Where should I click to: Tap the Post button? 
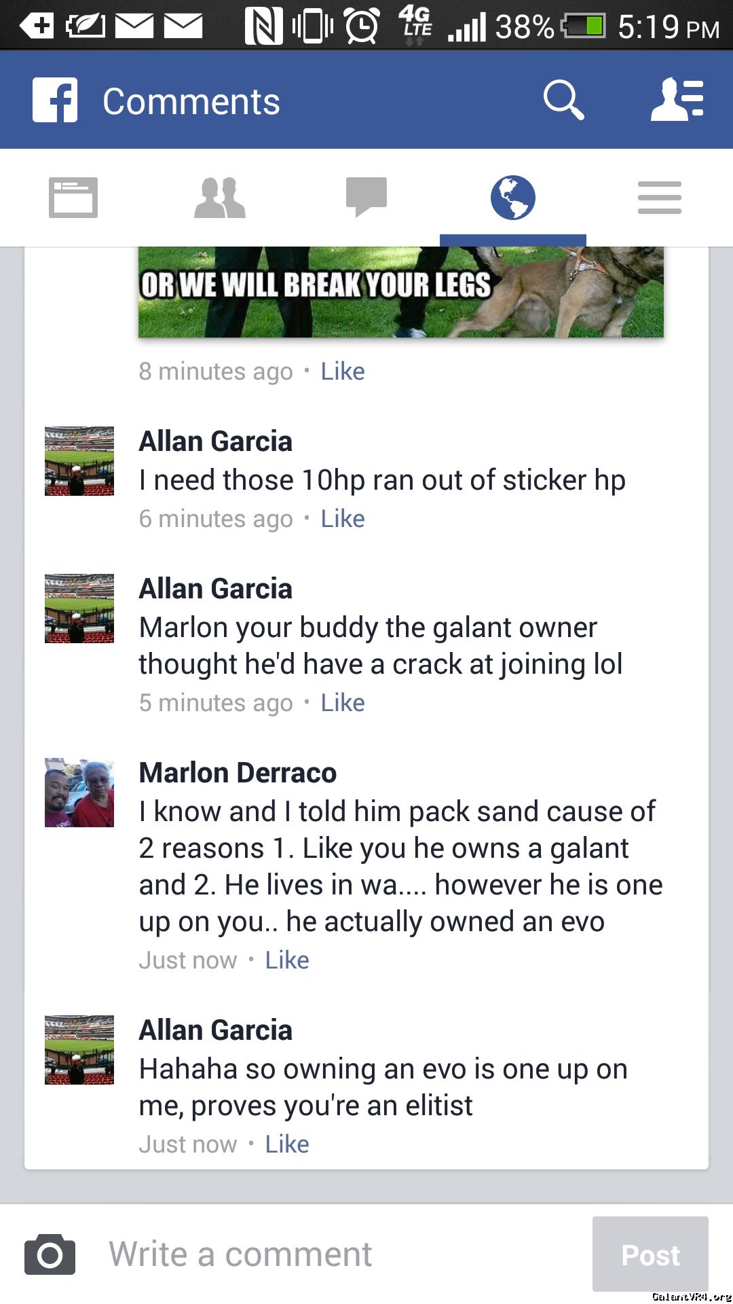[x=650, y=1254]
